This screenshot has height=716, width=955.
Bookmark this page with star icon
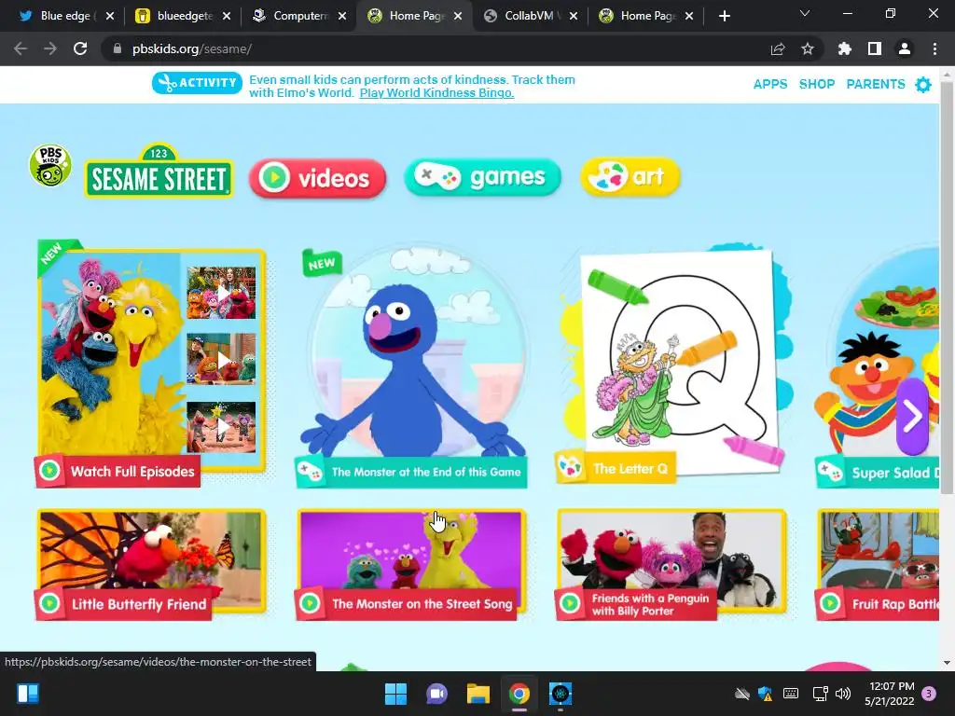808,48
